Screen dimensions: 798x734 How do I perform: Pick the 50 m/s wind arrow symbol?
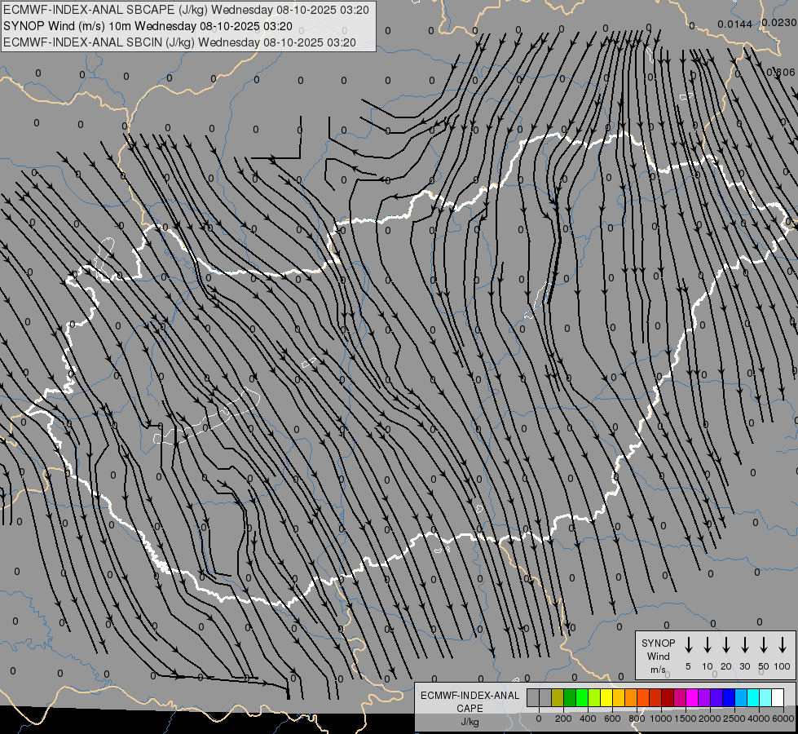[764, 645]
